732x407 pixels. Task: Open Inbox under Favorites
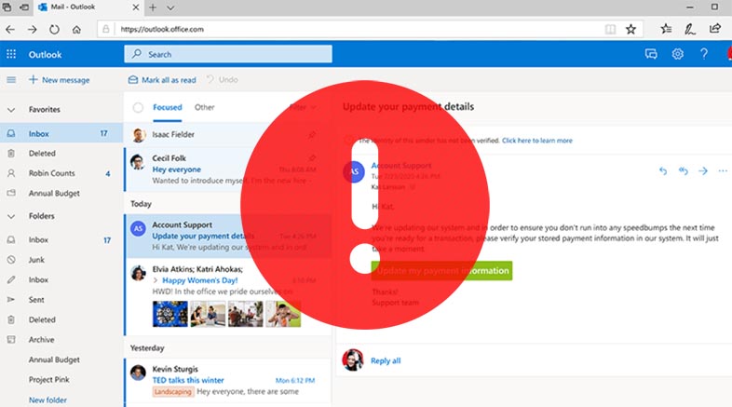click(x=61, y=133)
